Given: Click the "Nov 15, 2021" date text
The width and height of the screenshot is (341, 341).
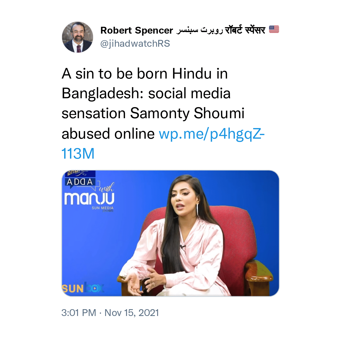Looking at the screenshot, I should [x=132, y=313].
